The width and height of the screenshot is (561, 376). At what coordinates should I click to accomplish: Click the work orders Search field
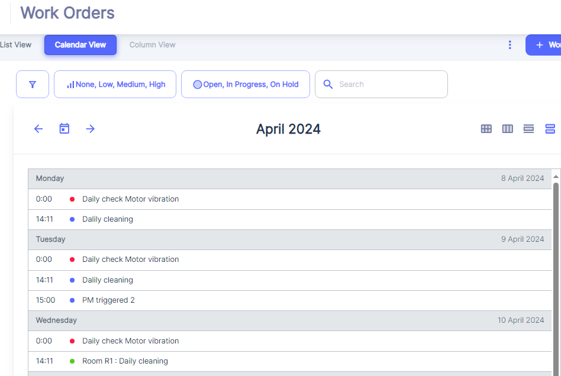click(388, 85)
